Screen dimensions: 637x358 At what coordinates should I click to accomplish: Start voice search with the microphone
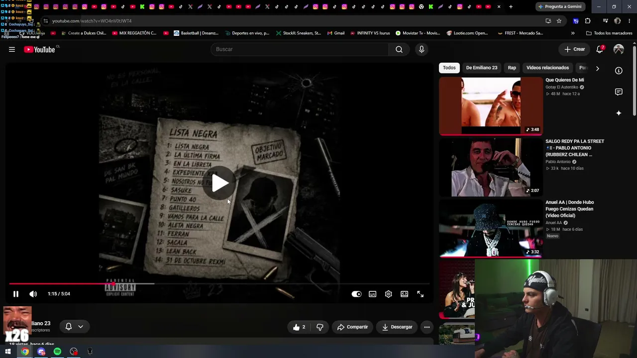[x=422, y=49]
